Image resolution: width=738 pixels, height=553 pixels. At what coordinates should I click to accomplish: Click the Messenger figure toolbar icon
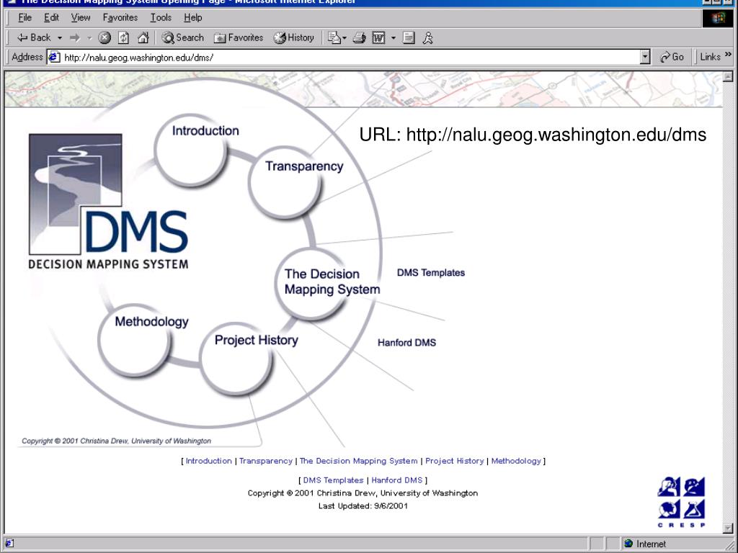click(x=427, y=37)
